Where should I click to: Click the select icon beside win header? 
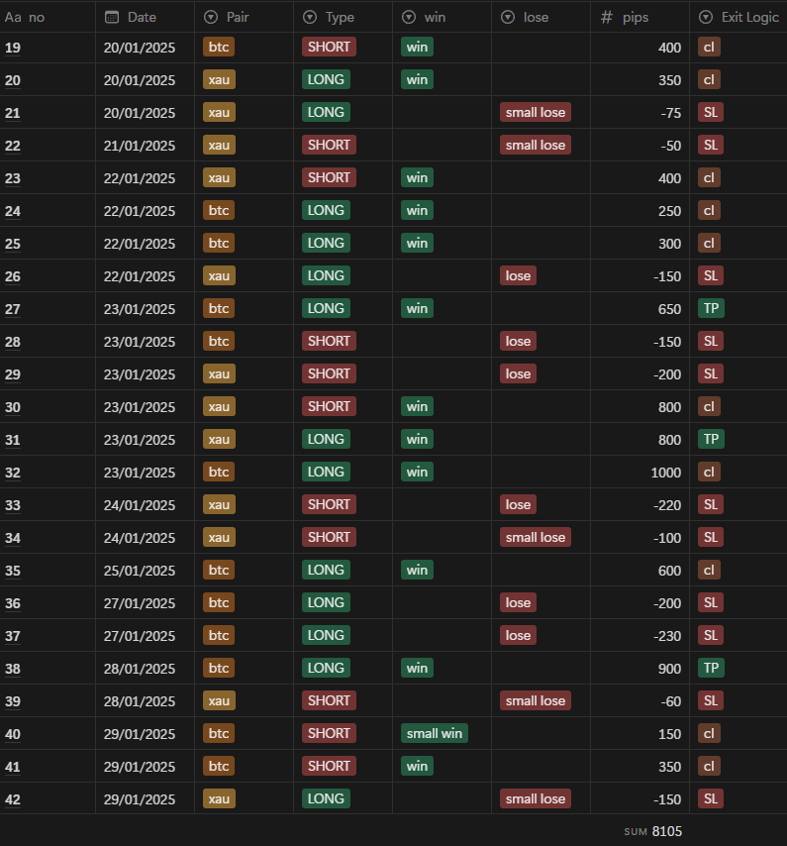point(409,17)
